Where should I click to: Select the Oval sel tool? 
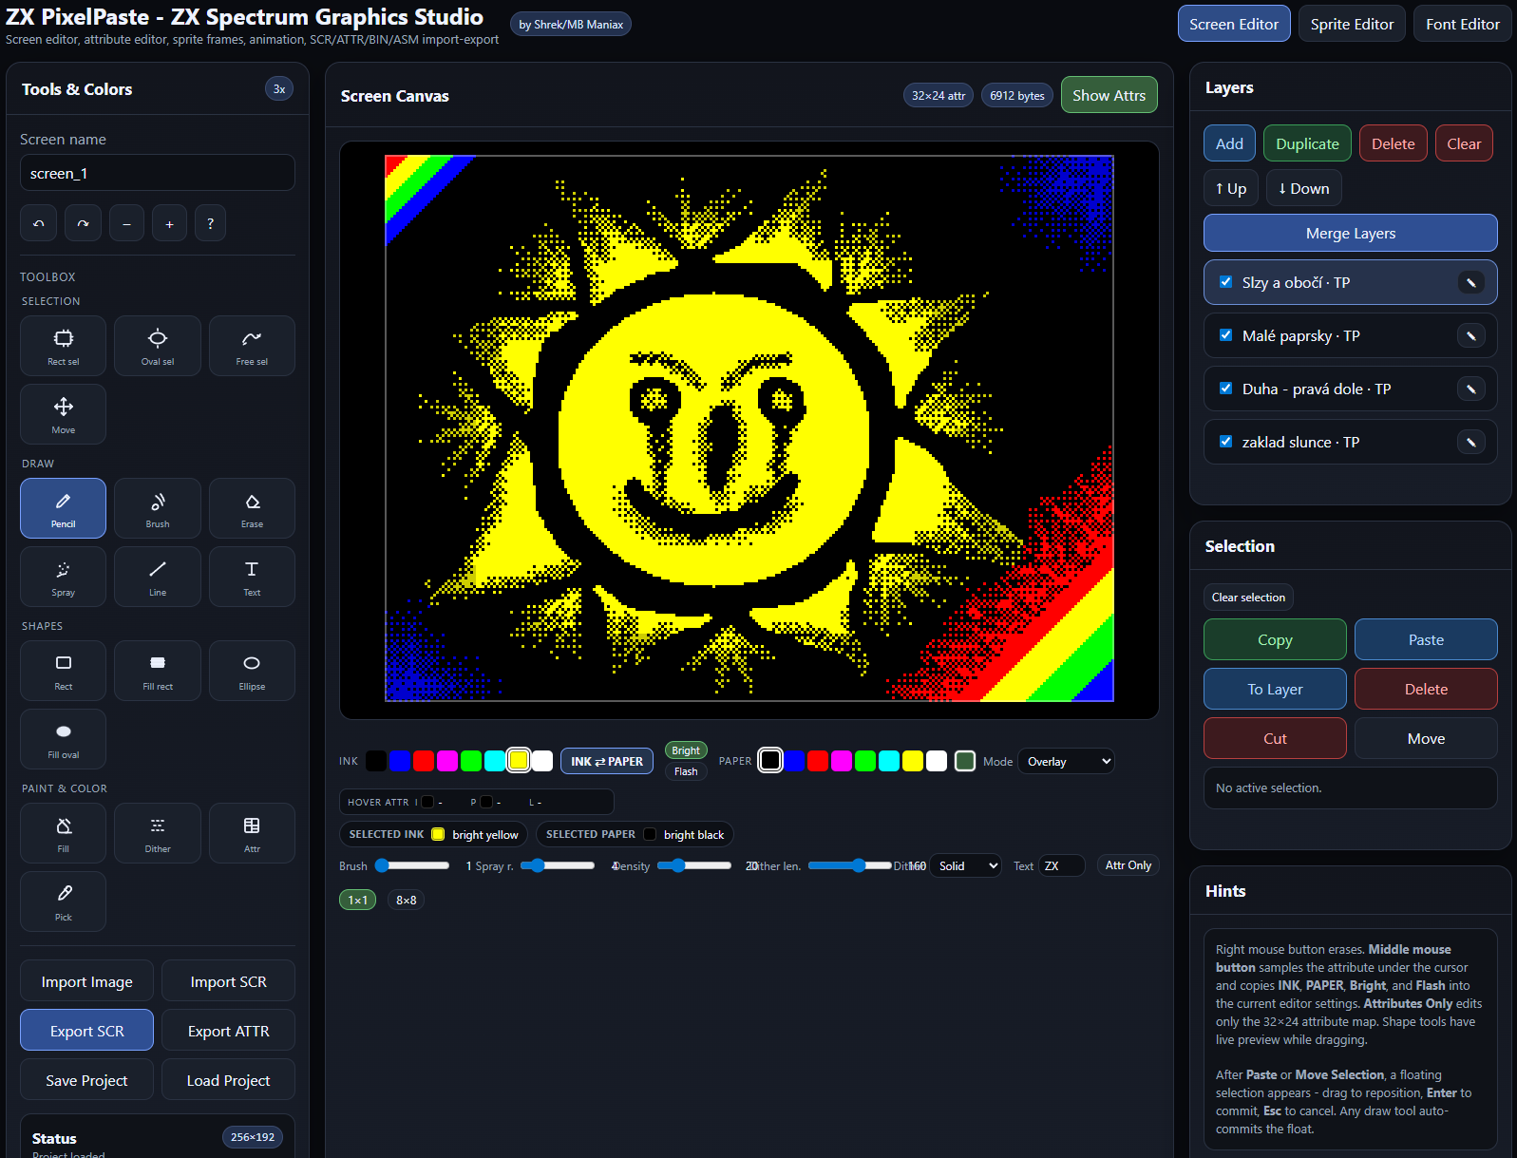point(158,346)
